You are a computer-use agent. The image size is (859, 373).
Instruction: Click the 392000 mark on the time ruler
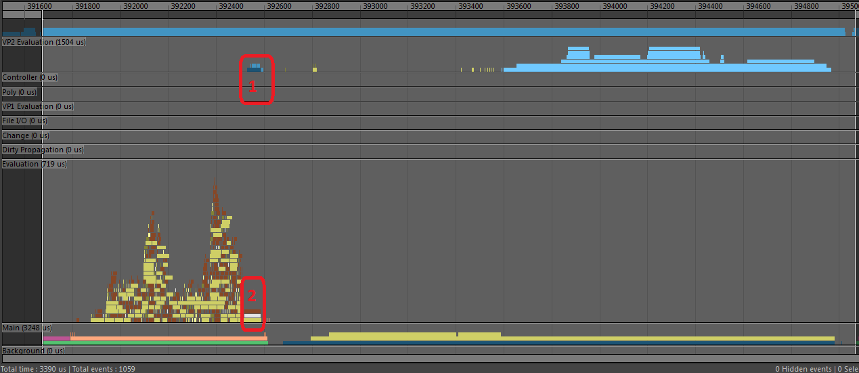pos(135,6)
